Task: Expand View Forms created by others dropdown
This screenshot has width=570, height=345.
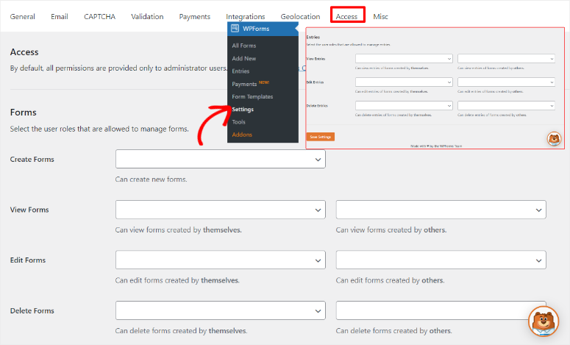Action: (x=441, y=210)
